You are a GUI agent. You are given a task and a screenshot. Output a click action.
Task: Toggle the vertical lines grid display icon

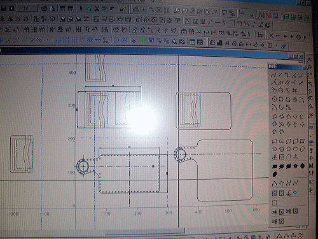coord(66,40)
